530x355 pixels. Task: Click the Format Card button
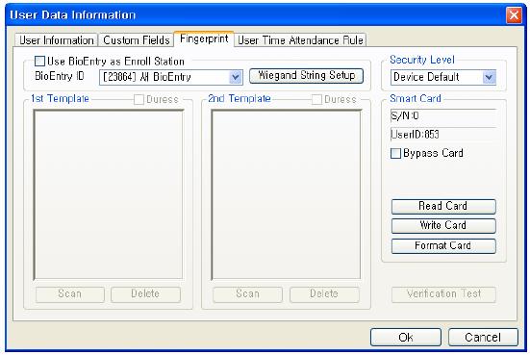coord(443,245)
